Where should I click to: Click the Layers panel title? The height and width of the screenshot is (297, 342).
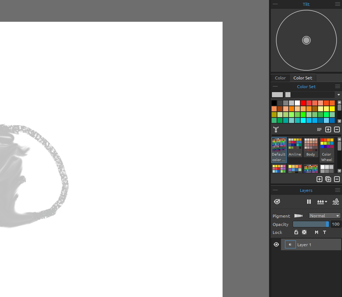coord(306,190)
